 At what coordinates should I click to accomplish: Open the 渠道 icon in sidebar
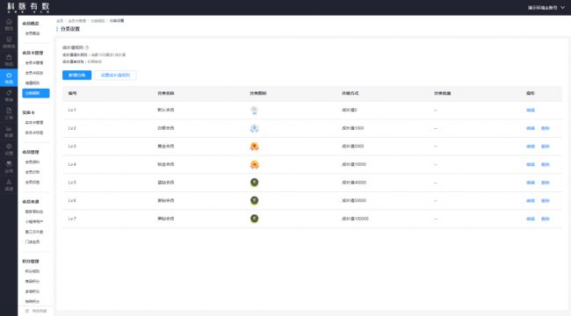click(x=9, y=185)
